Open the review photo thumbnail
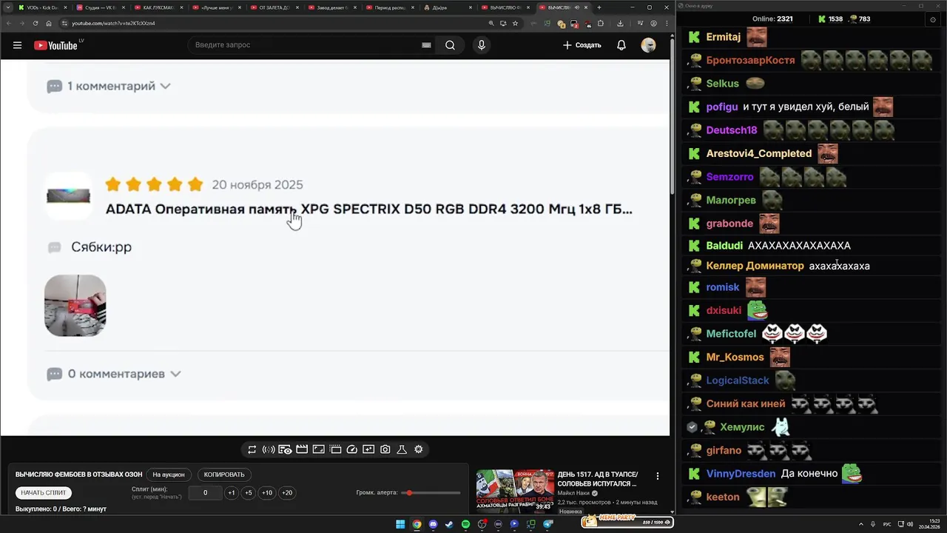Viewport: 947px width, 533px height. point(75,305)
